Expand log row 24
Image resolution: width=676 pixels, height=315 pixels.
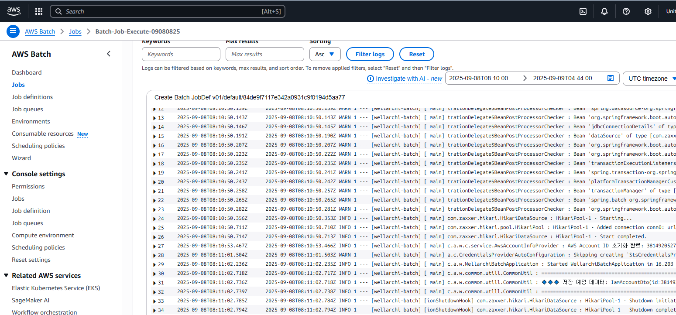point(154,219)
